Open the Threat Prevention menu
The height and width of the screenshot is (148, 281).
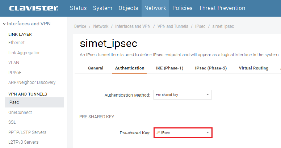point(222,8)
